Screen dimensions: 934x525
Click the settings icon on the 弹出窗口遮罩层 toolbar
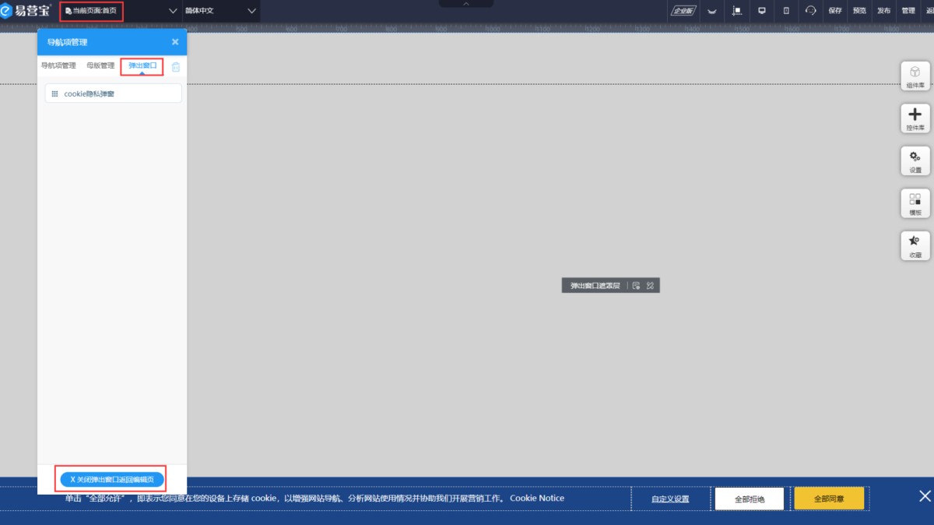(636, 286)
